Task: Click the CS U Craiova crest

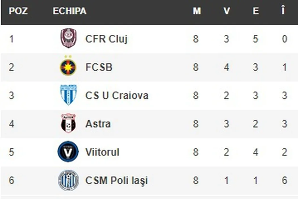Action: 68,95
